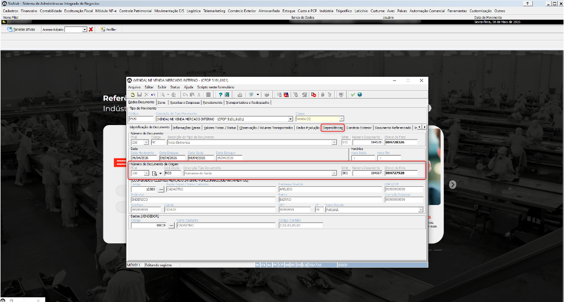Image resolution: width=564 pixels, height=302 pixels.
Task: Click the ellipsis button beside client code 10380
Action: click(x=161, y=189)
